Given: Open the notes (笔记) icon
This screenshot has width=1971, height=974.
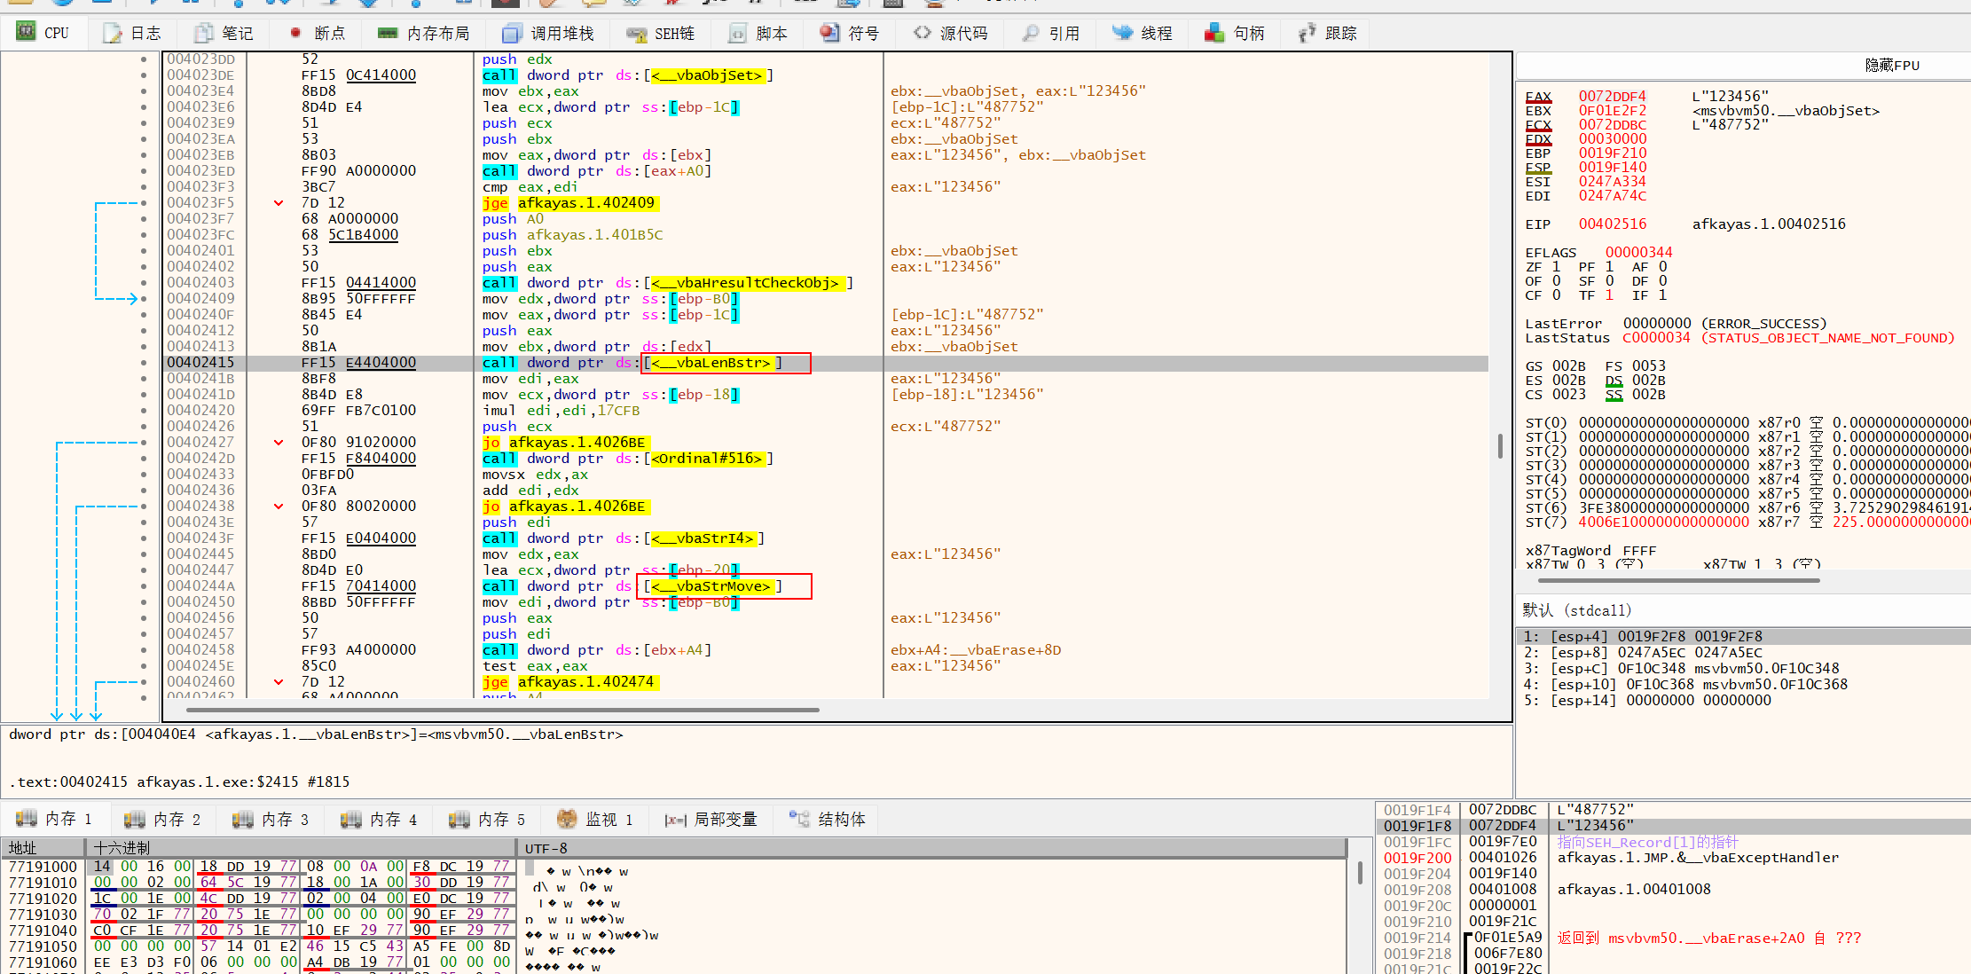Looking at the screenshot, I should (204, 33).
